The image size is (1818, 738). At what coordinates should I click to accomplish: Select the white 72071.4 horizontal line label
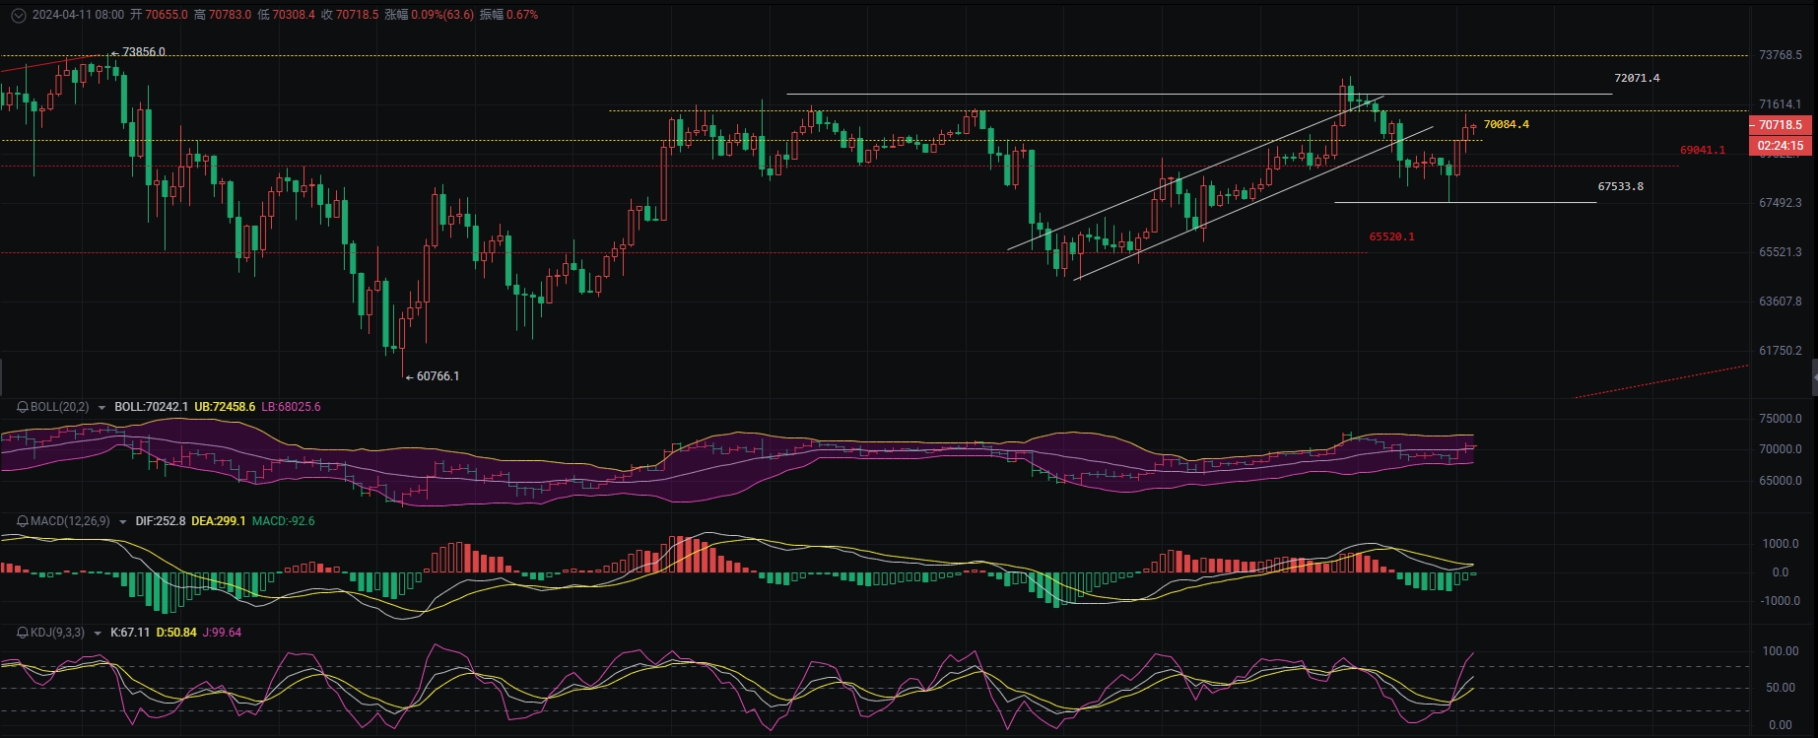point(1636,78)
